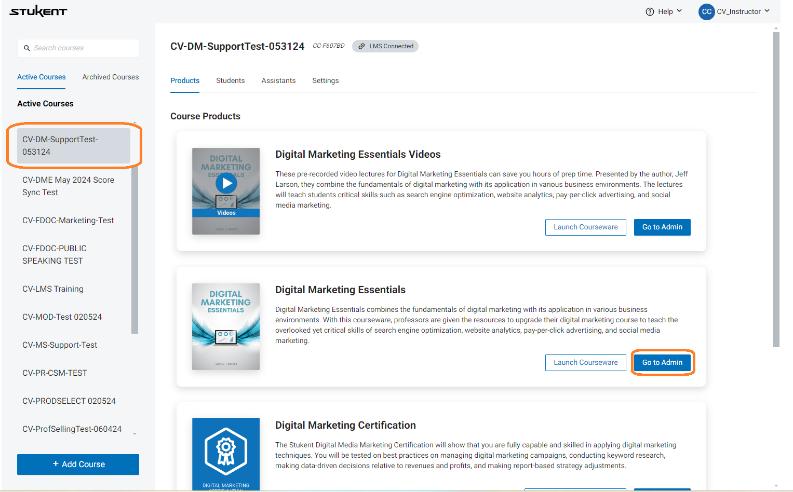Click course code CC-F607BD
This screenshot has width=793, height=492.
329,46
